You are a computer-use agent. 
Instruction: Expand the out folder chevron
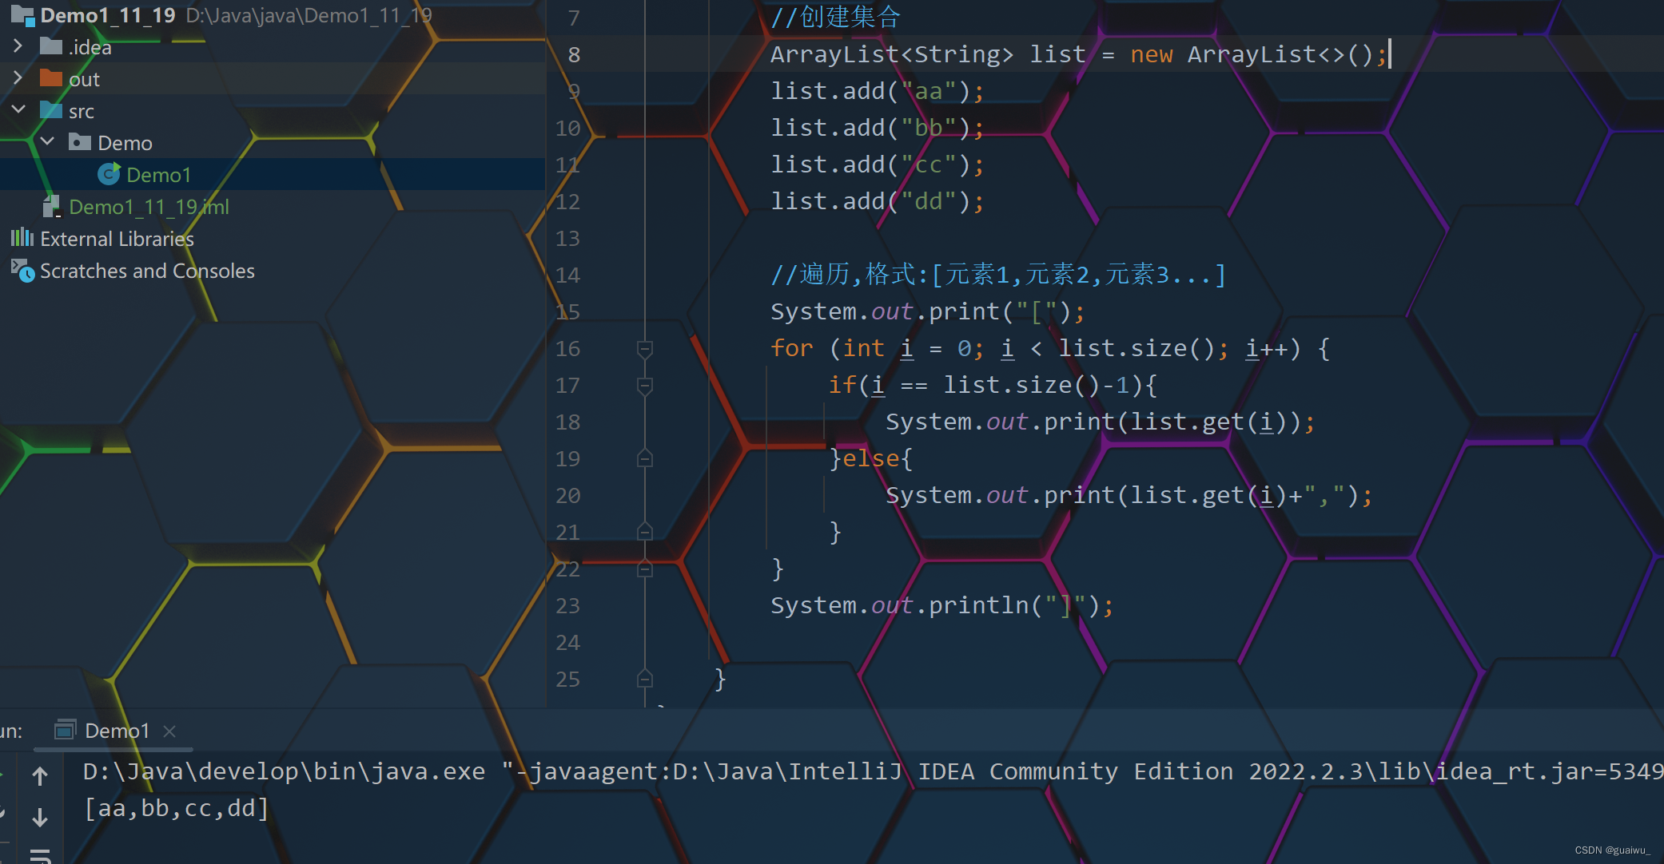coord(18,78)
